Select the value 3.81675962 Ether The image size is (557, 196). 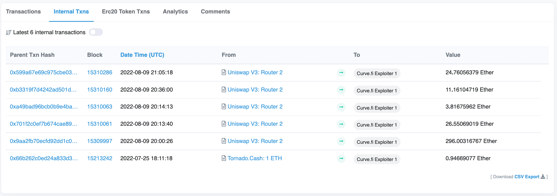click(x=468, y=107)
